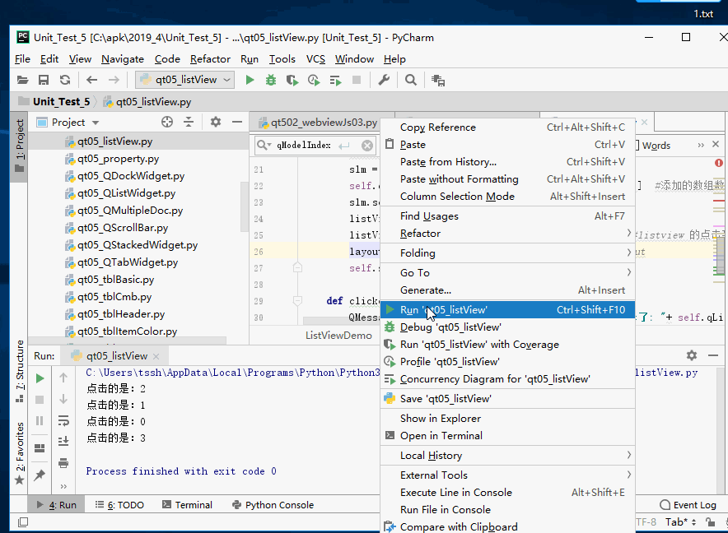The height and width of the screenshot is (533, 728).
Task: Toggle soft-wrap in the Run console
Action: point(63,420)
